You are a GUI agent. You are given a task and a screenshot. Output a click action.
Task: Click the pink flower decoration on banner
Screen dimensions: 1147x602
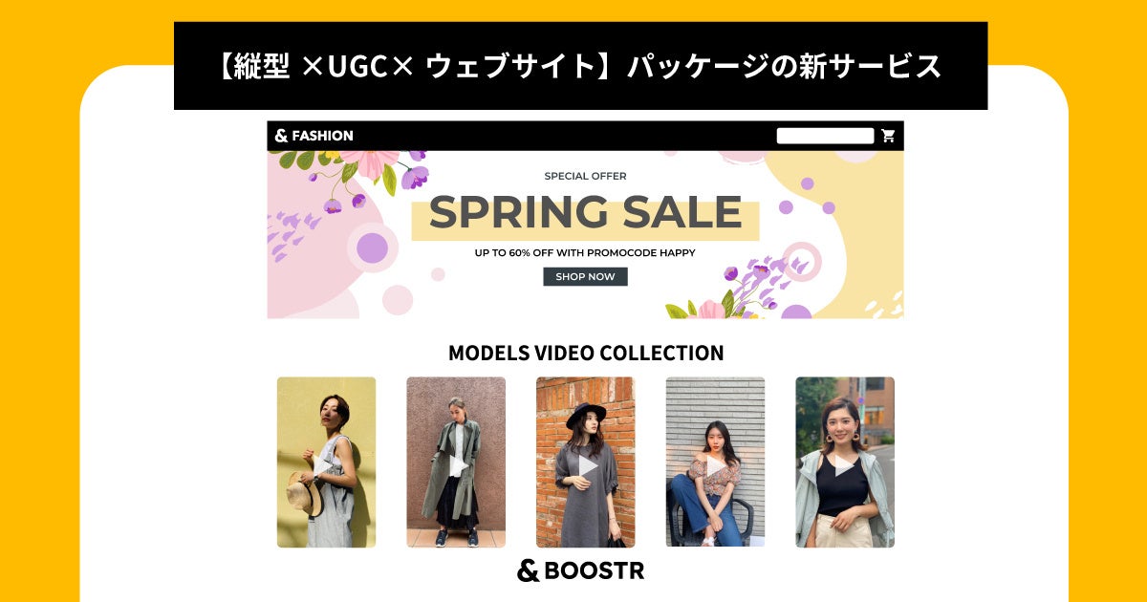[x=369, y=162]
